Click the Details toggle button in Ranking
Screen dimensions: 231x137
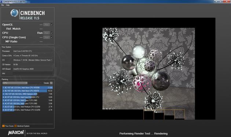[x=51, y=83]
